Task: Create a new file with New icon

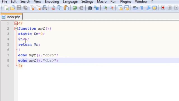Action: [x=6, y=8]
